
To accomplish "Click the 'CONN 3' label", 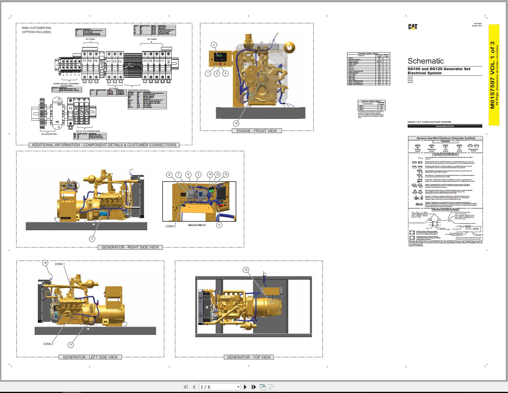I will click(x=170, y=226).
